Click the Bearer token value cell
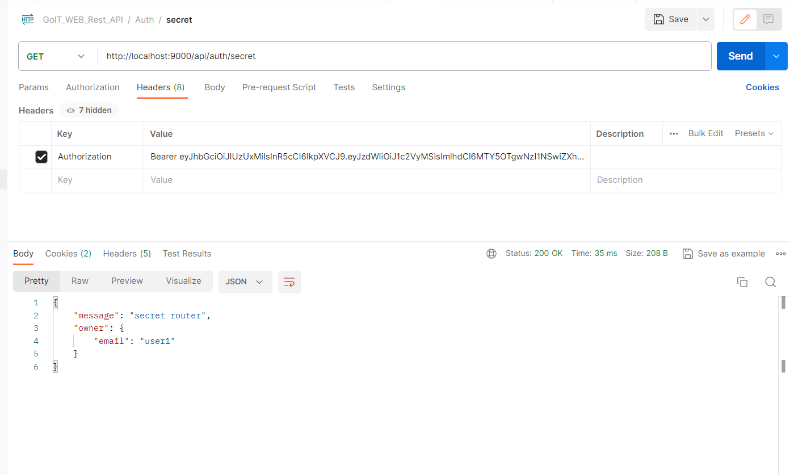 pos(367,157)
